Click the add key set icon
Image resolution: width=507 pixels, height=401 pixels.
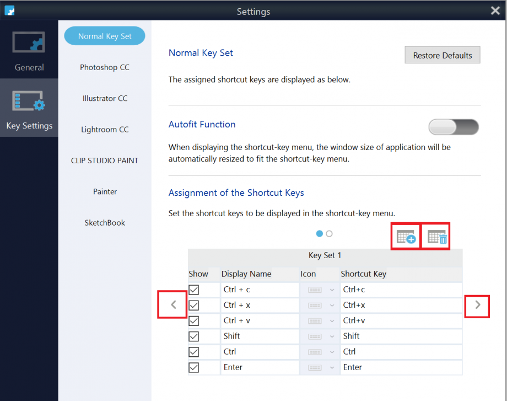pos(406,237)
